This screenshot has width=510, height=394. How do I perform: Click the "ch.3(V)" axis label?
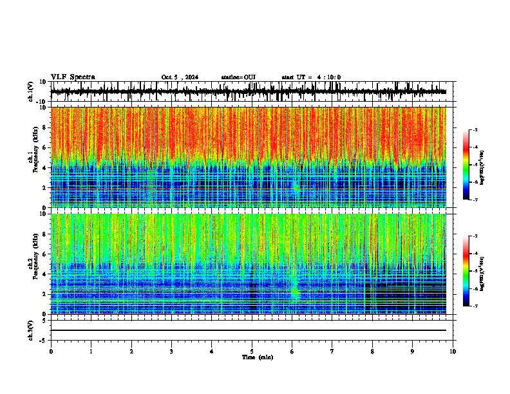[31, 331]
